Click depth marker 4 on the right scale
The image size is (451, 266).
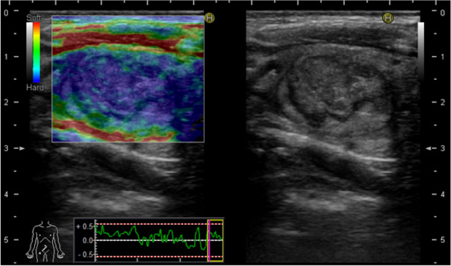coord(443,194)
